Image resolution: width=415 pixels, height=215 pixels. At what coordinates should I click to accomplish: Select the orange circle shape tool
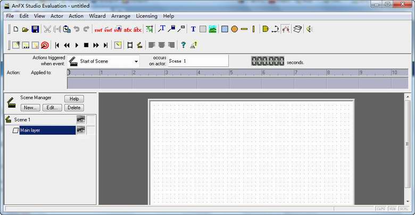tap(234, 29)
